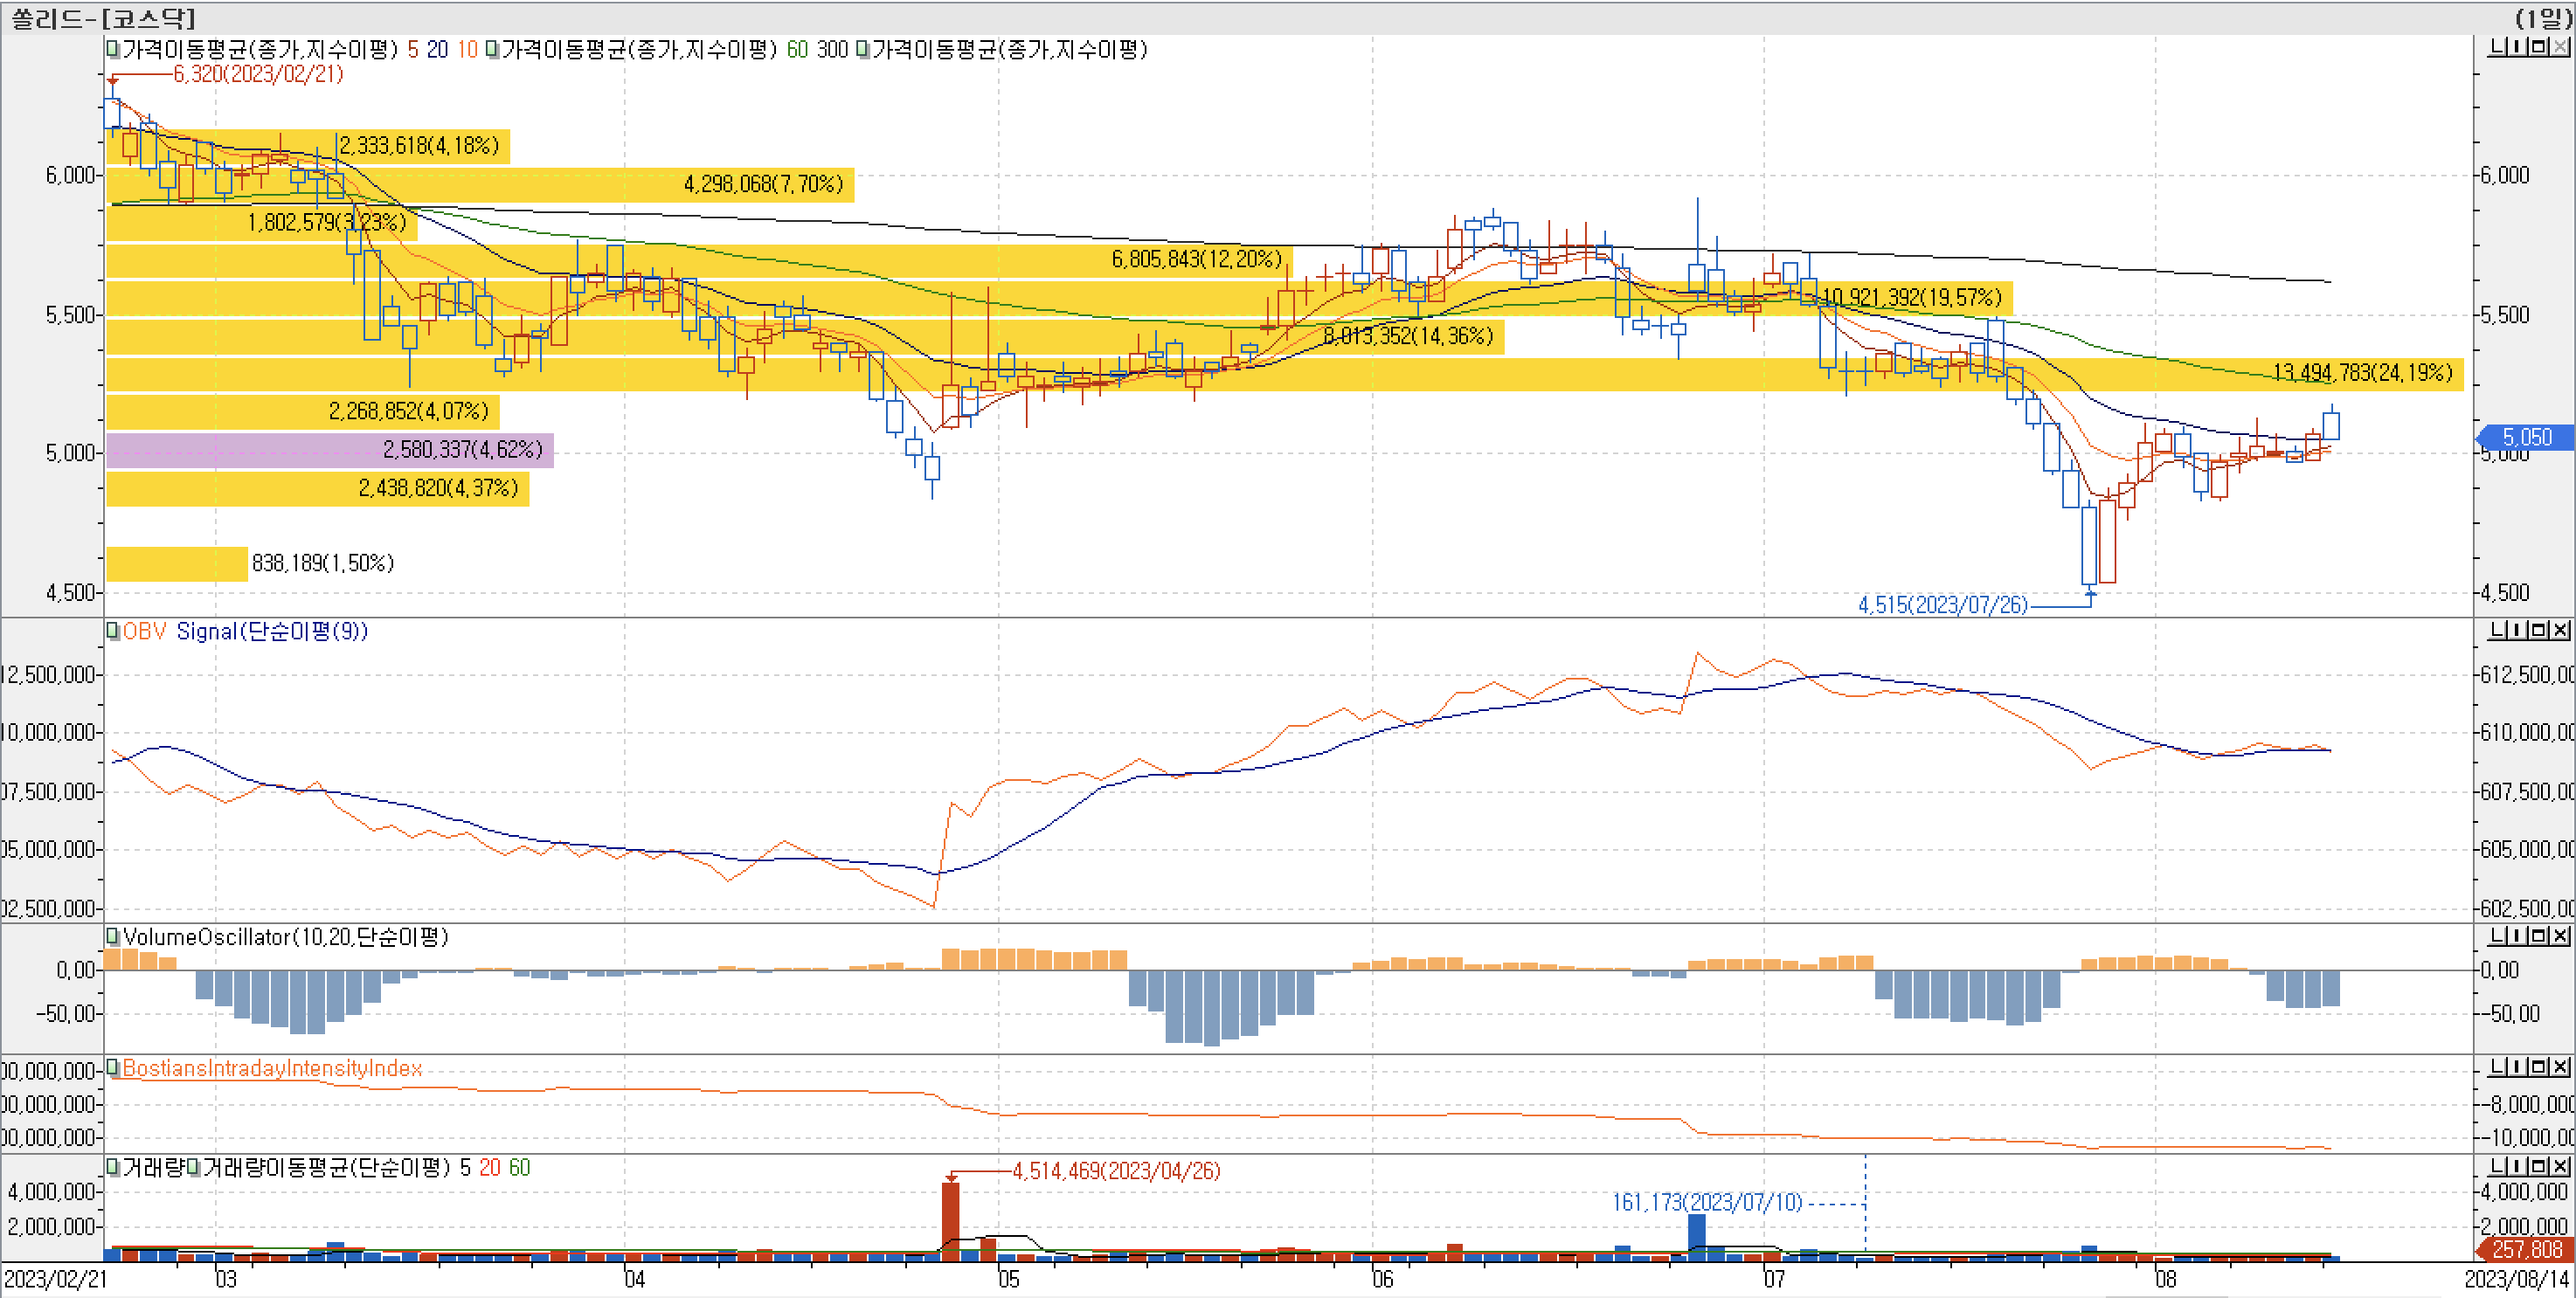Viewport: 2576px width, 1298px height.
Task: Click the BostiansIntradayIntensityIndex legend label
Action: (x=272, y=1068)
